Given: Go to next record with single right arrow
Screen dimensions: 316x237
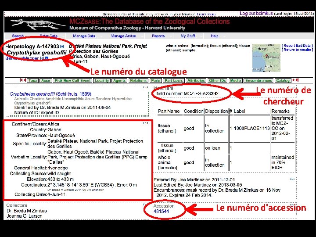Looking at the screenshot, I should click(294, 80).
